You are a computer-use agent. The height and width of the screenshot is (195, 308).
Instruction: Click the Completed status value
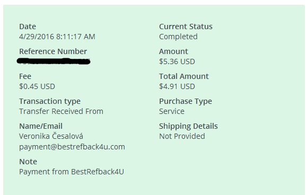tap(178, 37)
